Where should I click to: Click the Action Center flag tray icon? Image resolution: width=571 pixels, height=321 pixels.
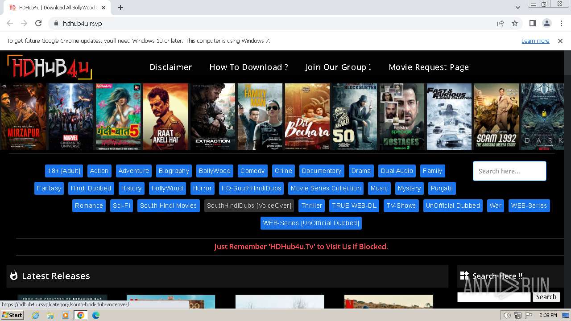[528, 315]
